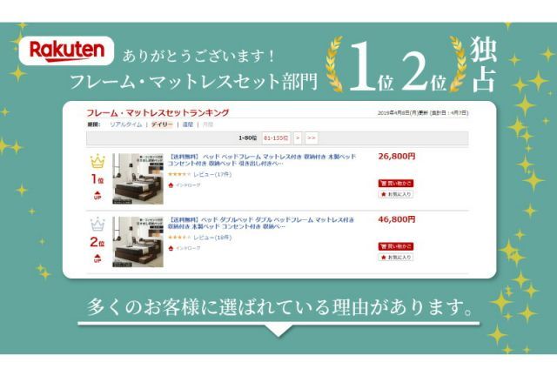Add the 46,800円 bed to cart

coord(396,246)
